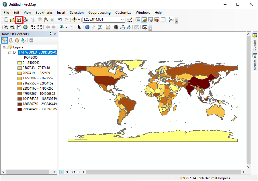Save the map document
This screenshot has height=181, width=258.
point(19,19)
